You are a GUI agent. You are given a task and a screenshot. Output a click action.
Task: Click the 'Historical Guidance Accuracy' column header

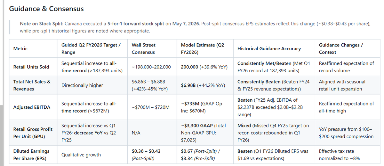269,48
